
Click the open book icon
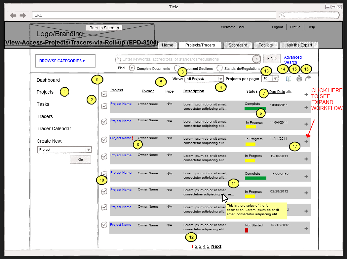click(289, 79)
